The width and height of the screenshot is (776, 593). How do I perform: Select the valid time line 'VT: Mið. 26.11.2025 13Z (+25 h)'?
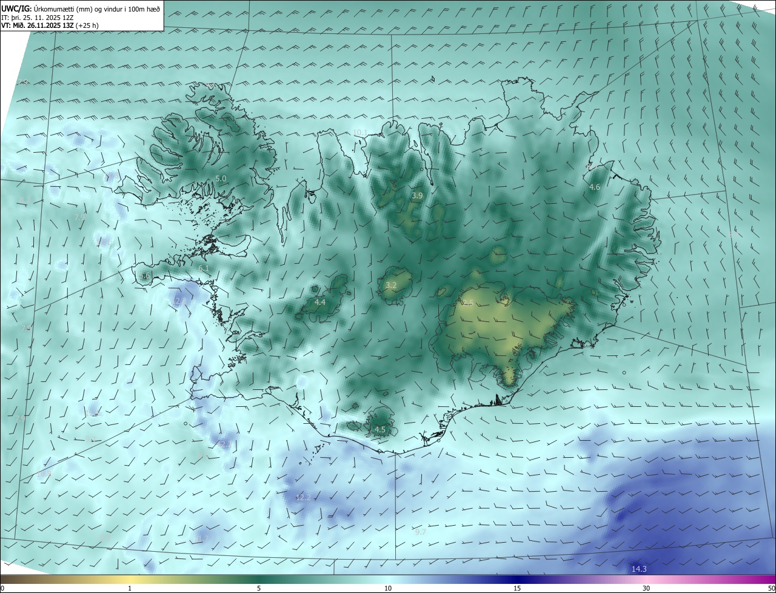(50, 26)
